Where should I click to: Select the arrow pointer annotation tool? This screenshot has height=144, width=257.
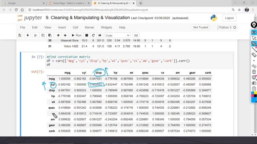pyautogui.click(x=254, y=38)
